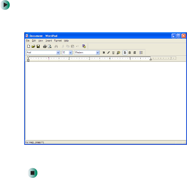The width and height of the screenshot is (187, 178).
Task: Open the View menu
Action: (x=41, y=41)
